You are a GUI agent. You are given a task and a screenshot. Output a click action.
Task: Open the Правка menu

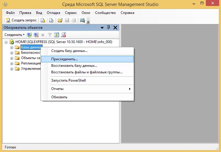(25, 13)
